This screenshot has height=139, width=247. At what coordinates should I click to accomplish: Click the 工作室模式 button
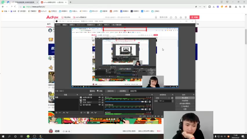click(185, 106)
